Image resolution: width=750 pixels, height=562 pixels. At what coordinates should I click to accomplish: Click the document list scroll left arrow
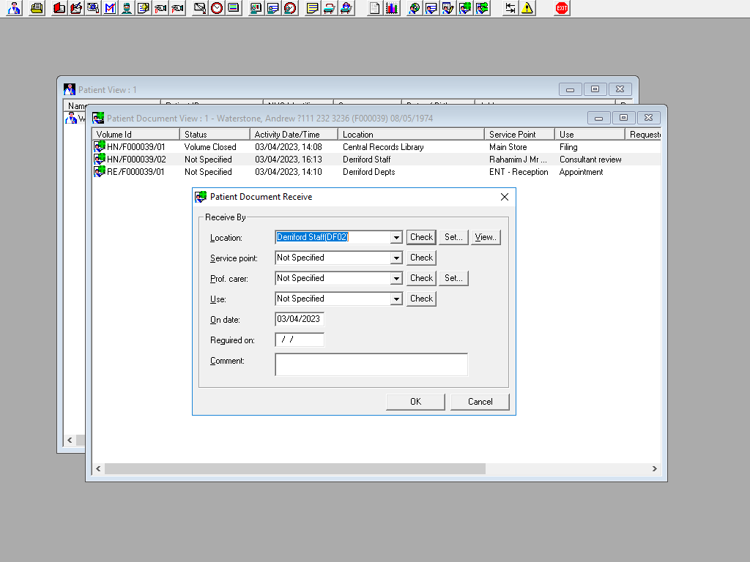[x=98, y=469]
